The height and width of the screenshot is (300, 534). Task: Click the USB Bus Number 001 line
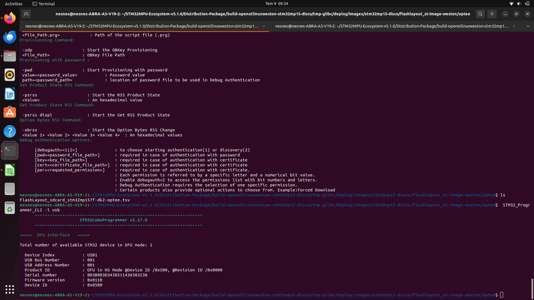click(59, 260)
